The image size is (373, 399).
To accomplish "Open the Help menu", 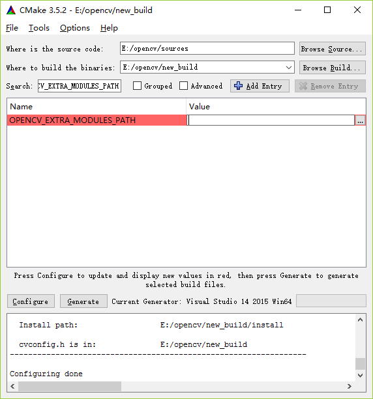I will pyautogui.click(x=109, y=28).
